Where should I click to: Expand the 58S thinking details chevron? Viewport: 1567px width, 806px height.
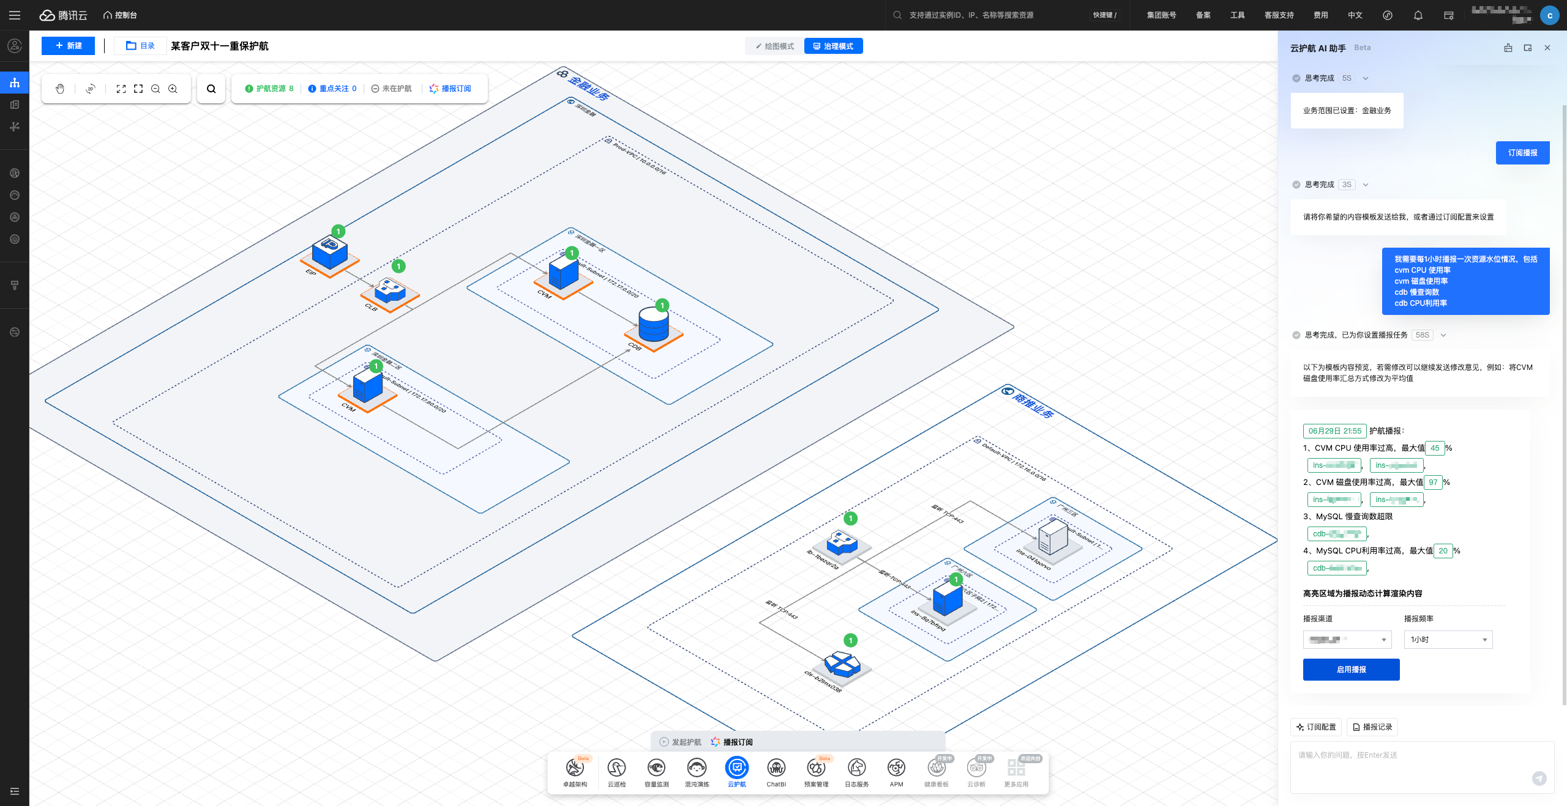[x=1443, y=335]
